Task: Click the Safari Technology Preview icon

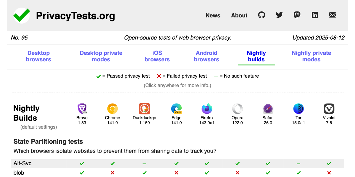Action: tap(268, 109)
